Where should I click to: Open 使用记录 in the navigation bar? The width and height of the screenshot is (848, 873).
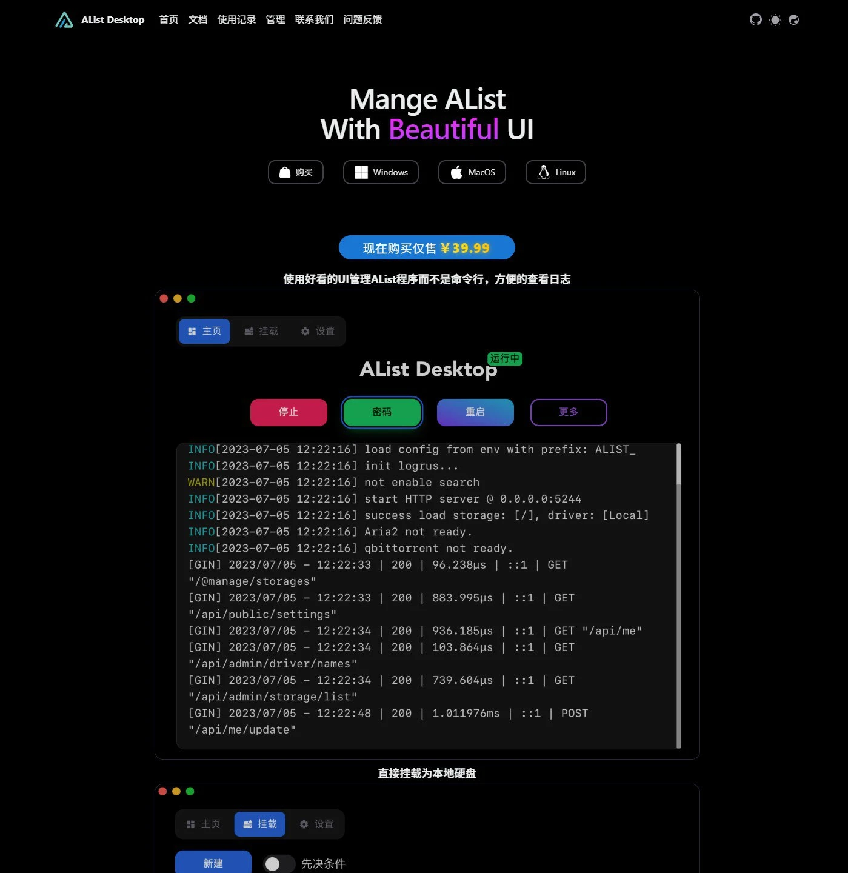point(236,19)
